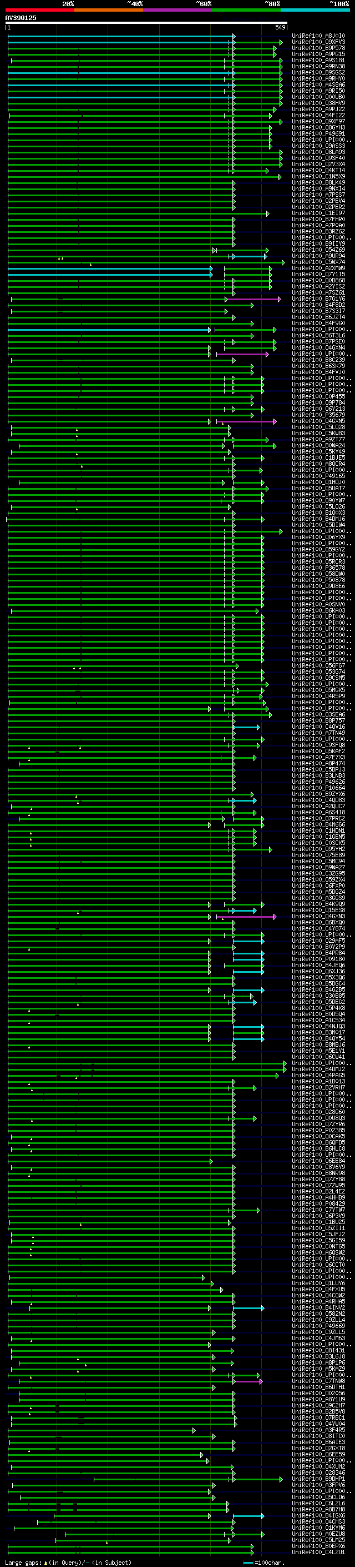
Task: Open hit UniRef100_A9PG15
Action: 318,54
